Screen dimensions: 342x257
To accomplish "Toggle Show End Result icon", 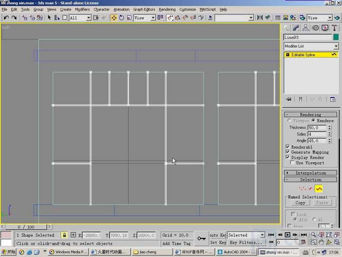I will click(x=301, y=99).
